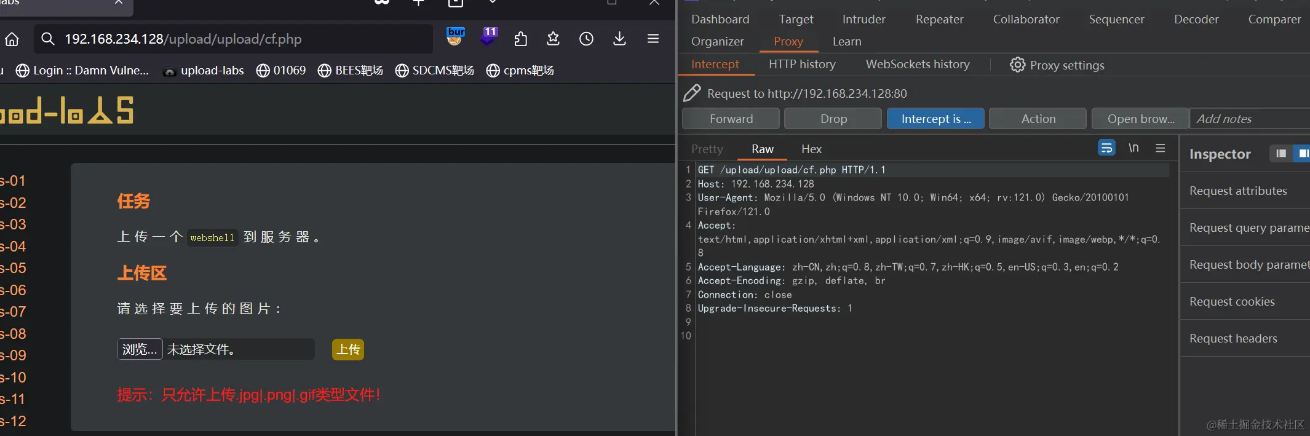Open the Action menu button
Viewport: 1310px width, 436px height.
coord(1038,119)
